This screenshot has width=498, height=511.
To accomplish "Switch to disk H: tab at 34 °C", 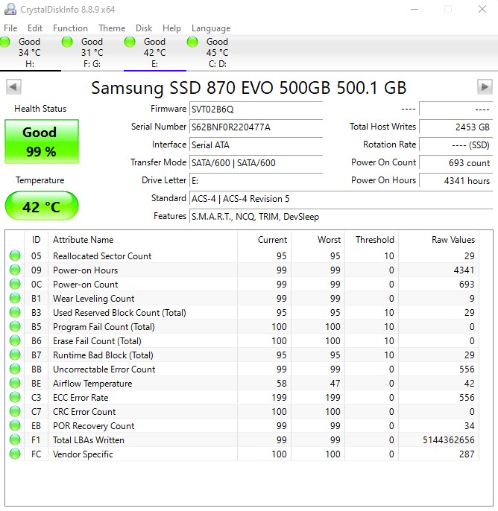I will (30, 52).
